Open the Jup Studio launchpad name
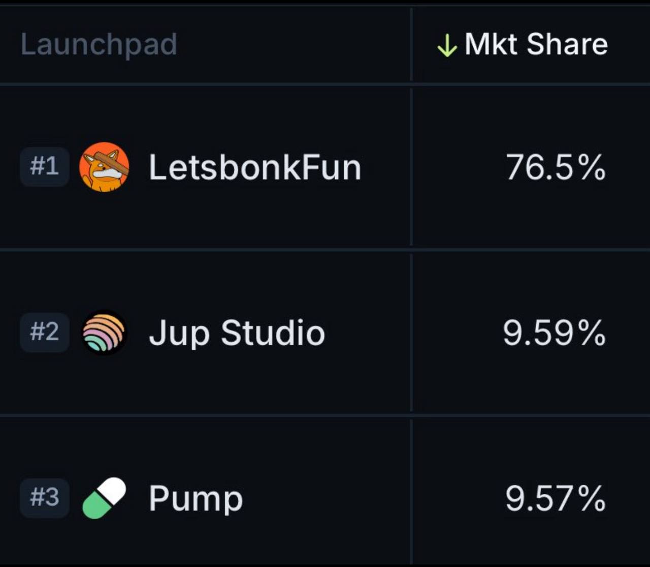Image resolution: width=650 pixels, height=567 pixels. click(x=237, y=334)
